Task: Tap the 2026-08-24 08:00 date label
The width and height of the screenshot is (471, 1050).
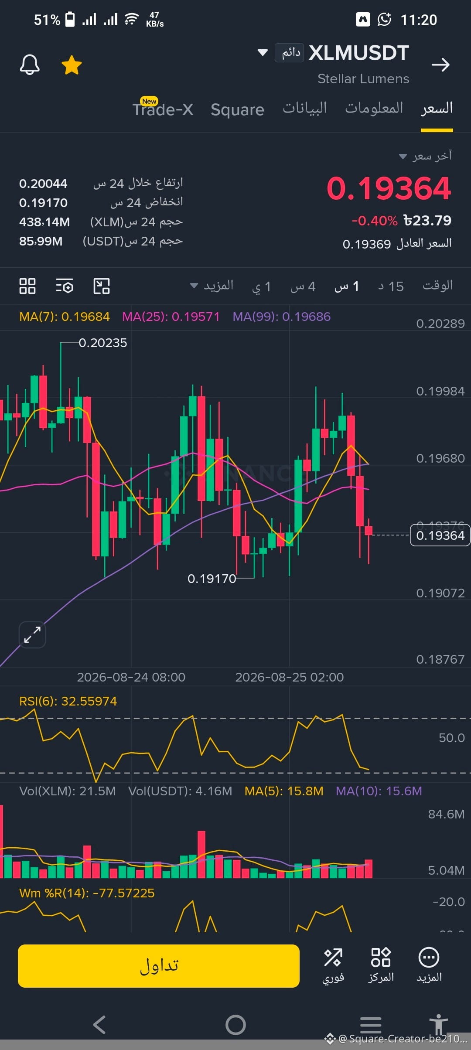Action: click(x=131, y=677)
